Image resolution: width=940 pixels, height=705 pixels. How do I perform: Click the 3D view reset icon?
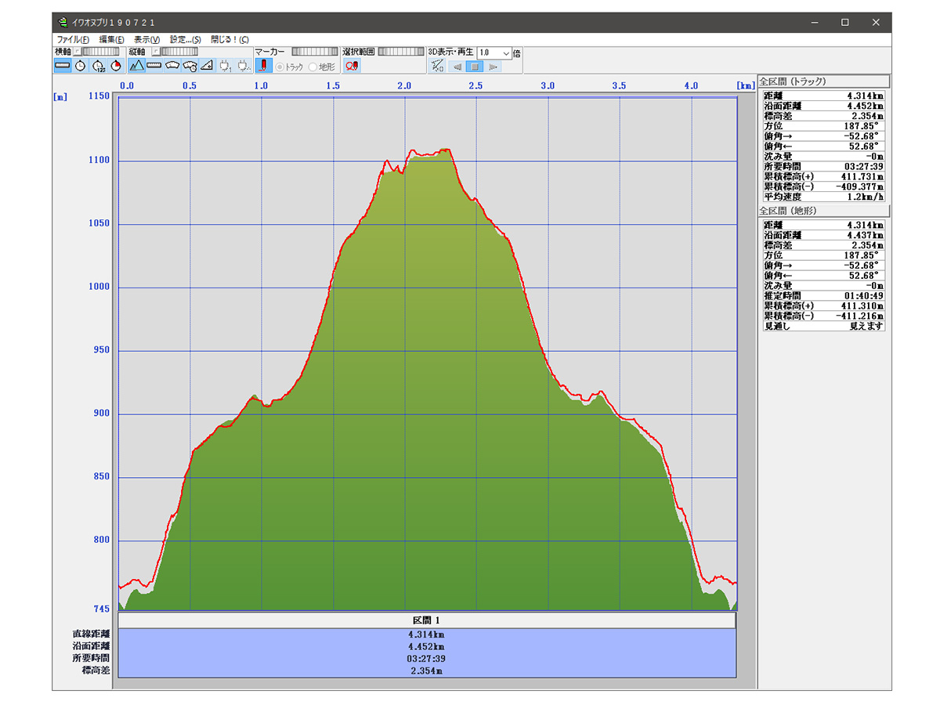438,67
